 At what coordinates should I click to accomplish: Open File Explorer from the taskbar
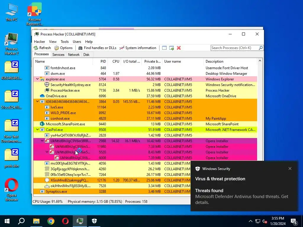36,221
